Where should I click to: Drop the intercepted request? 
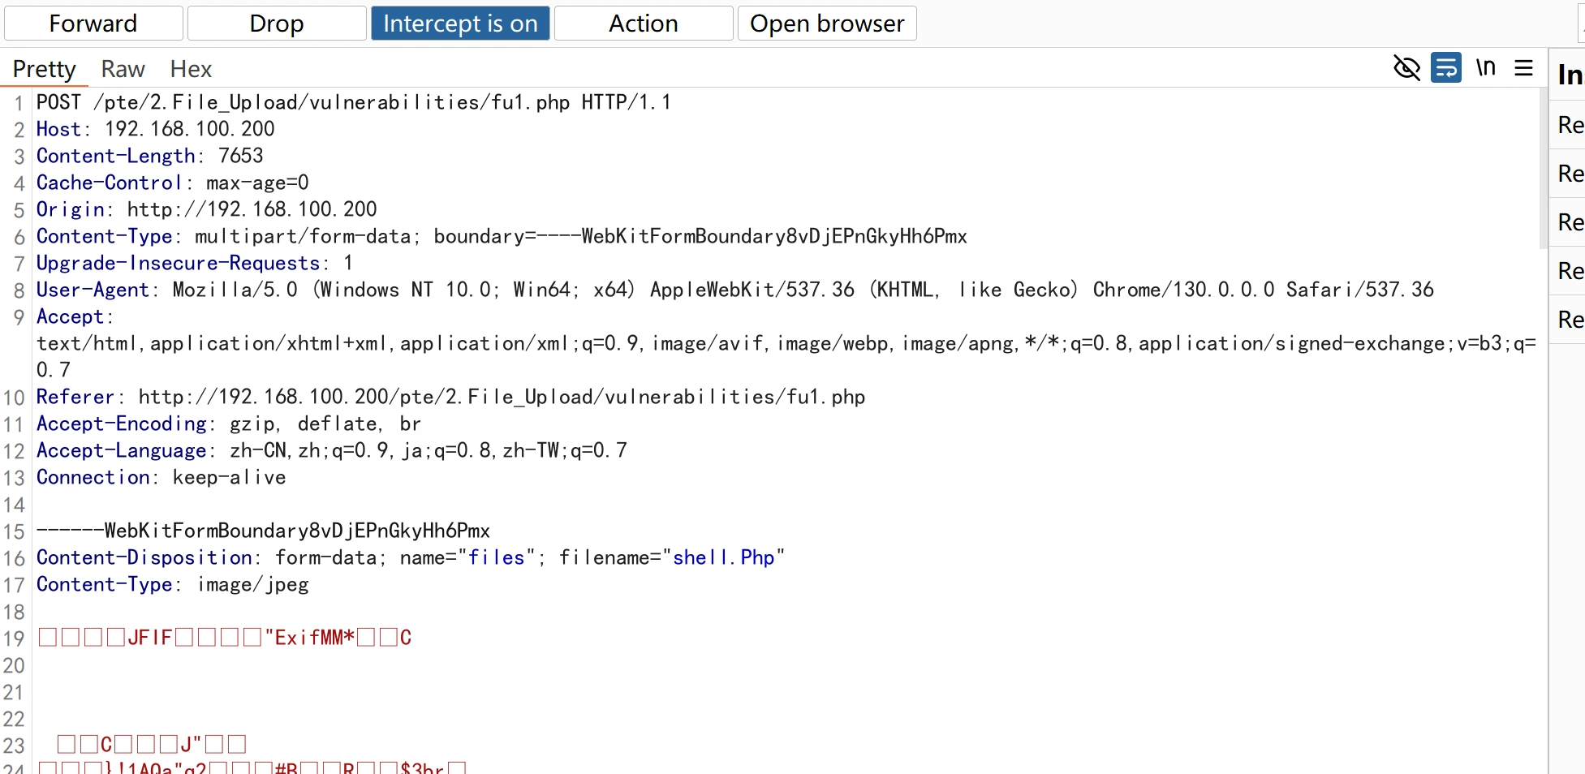(x=277, y=23)
